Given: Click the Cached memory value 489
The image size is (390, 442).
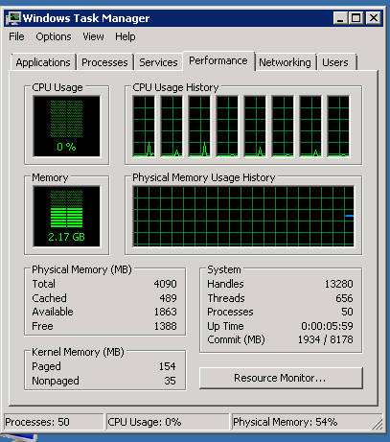Looking at the screenshot, I should [x=168, y=298].
